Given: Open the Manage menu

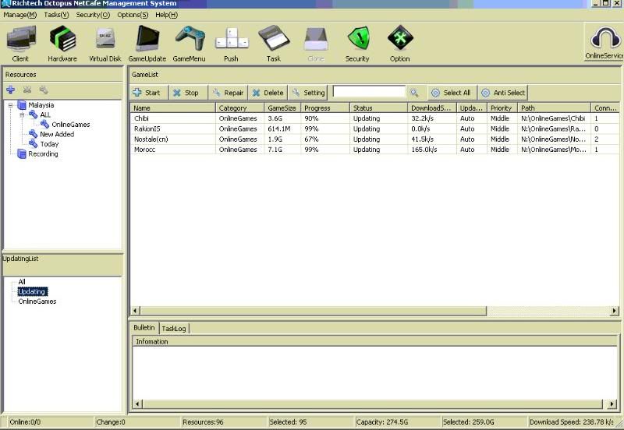Looking at the screenshot, I should click(19, 15).
